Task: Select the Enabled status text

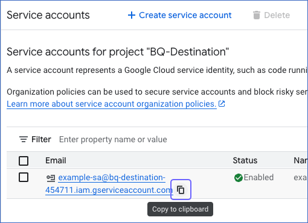Action: (x=258, y=178)
